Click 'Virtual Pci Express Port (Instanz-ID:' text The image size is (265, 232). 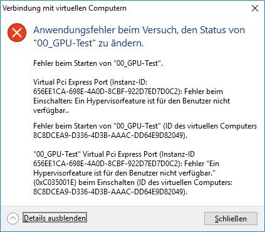(x=90, y=82)
